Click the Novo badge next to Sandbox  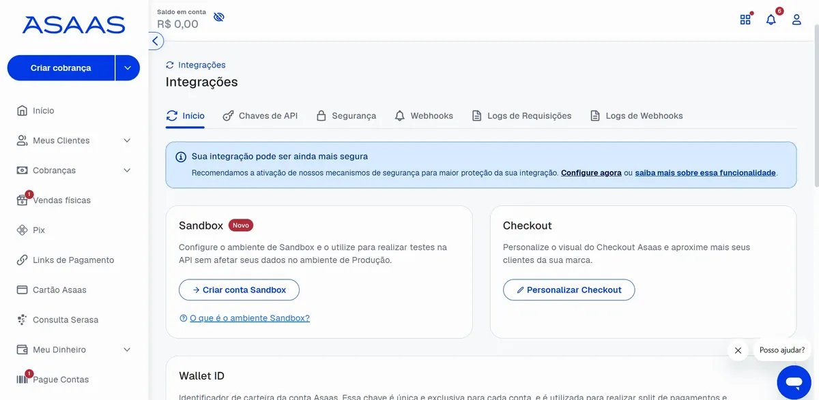point(241,226)
